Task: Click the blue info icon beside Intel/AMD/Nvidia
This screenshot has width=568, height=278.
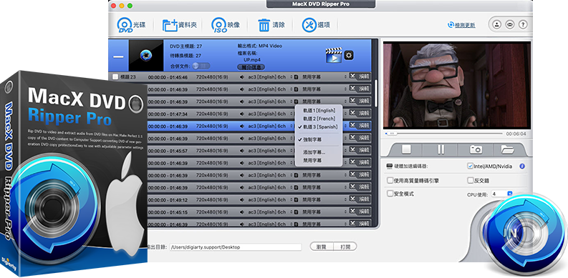Action: tap(522, 167)
